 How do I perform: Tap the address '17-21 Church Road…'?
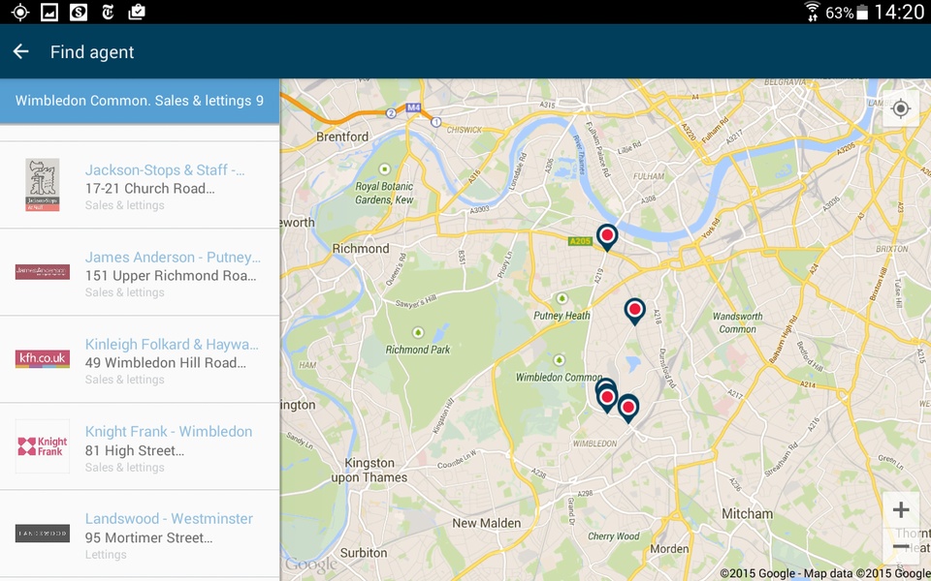tap(149, 189)
